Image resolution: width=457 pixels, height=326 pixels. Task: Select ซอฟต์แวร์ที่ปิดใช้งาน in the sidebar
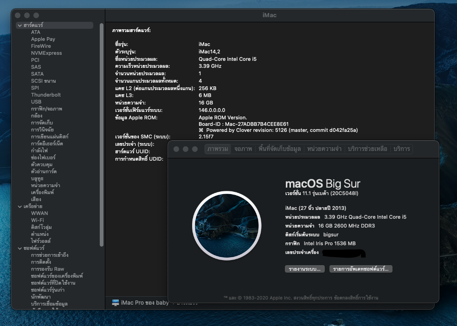click(53, 283)
